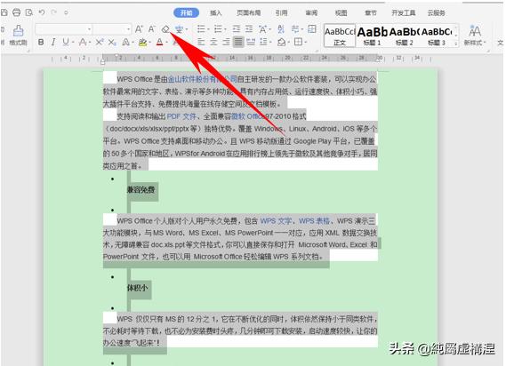Click the Sort (A-Z) icon
The image size is (506, 366).
tap(281, 29)
